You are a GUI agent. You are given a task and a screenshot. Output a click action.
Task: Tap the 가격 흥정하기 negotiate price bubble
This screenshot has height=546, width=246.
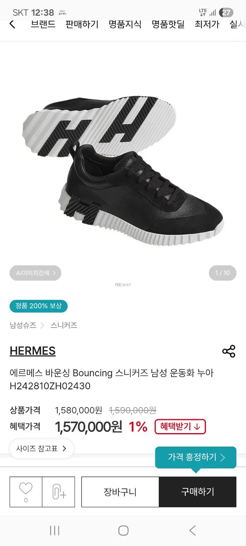point(196,457)
